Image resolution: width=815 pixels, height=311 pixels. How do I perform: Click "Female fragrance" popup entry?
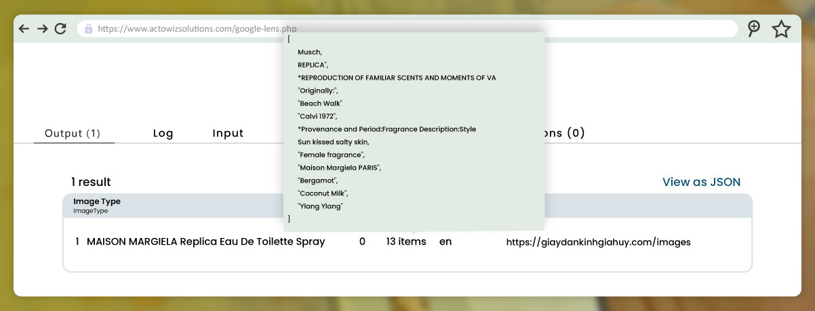tap(332, 155)
